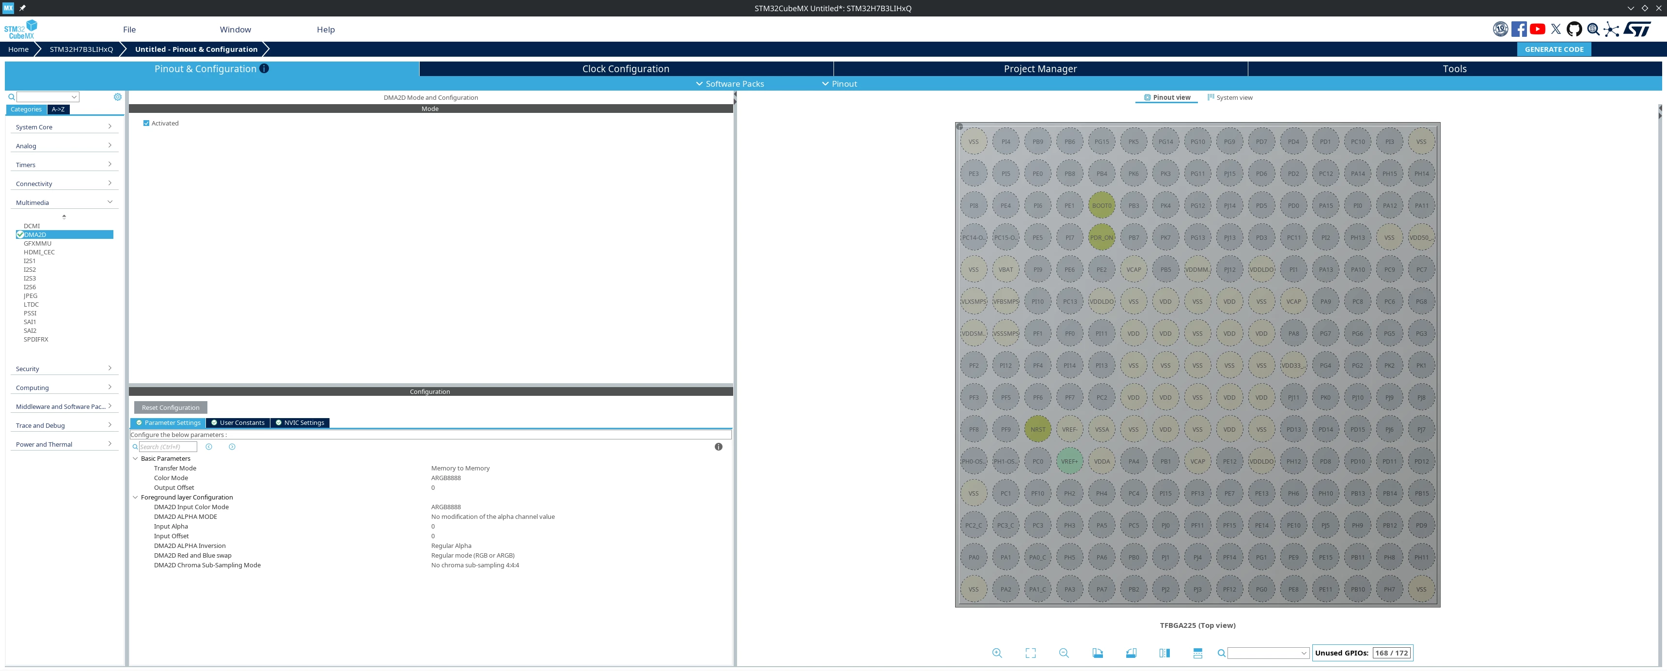Open the NVIC Settings tab

click(299, 422)
